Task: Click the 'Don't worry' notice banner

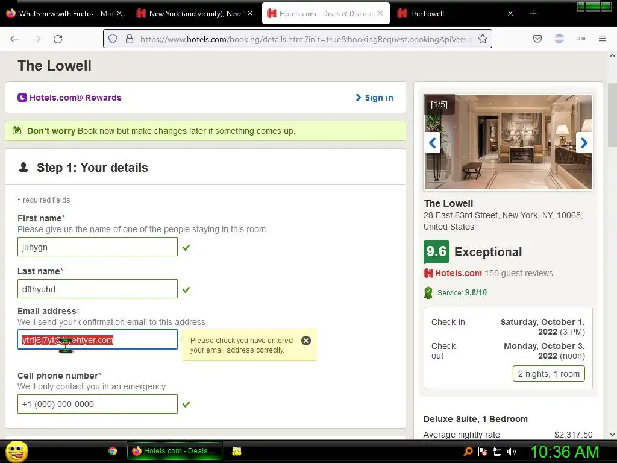Action: click(x=205, y=131)
